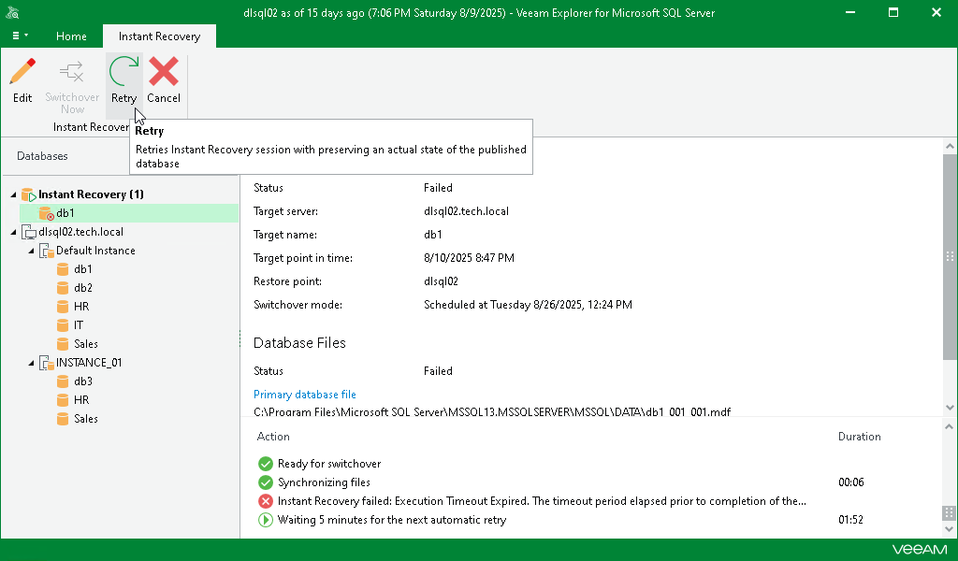Click the Retry recovery icon
Image resolution: width=958 pixels, height=561 pixels.
pyautogui.click(x=123, y=73)
